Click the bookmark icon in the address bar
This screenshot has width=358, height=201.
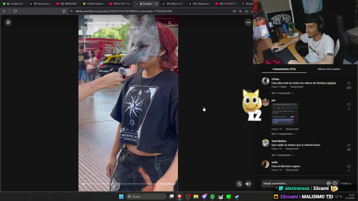click(x=64, y=11)
